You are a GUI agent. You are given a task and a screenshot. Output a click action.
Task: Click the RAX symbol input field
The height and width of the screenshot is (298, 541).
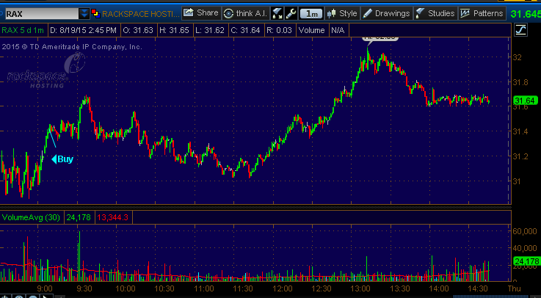(x=42, y=14)
